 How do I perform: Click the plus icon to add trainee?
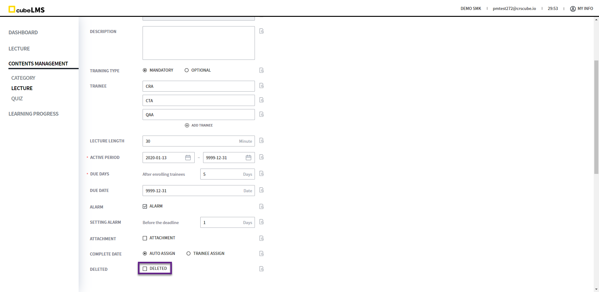click(x=187, y=125)
